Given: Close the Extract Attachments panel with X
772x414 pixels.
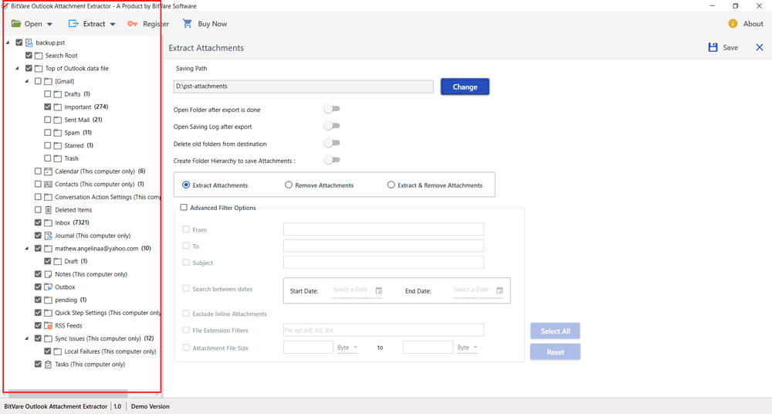Looking at the screenshot, I should [x=759, y=48].
